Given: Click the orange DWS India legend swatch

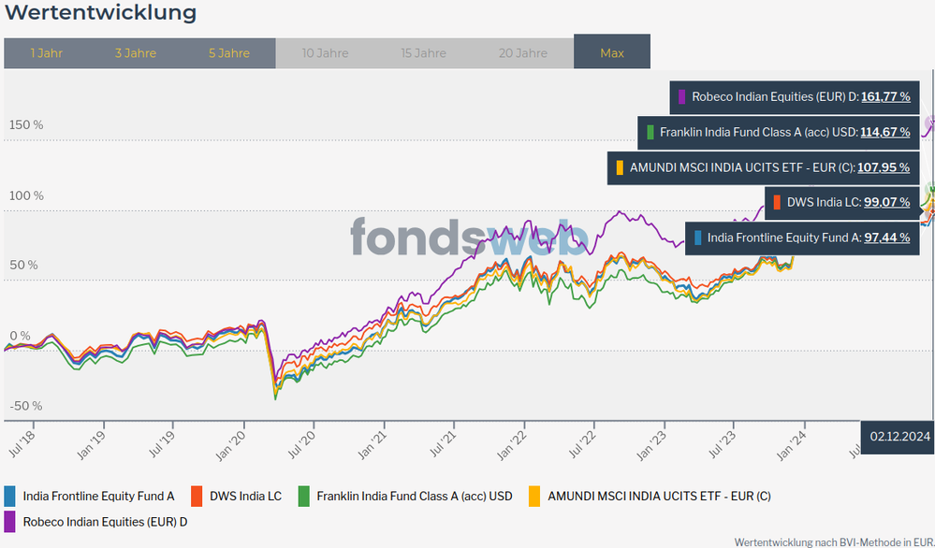Looking at the screenshot, I should click(x=197, y=496).
